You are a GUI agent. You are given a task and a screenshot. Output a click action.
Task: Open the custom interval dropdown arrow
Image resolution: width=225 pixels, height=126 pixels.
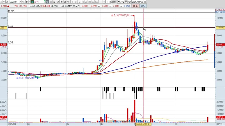point(104,2)
